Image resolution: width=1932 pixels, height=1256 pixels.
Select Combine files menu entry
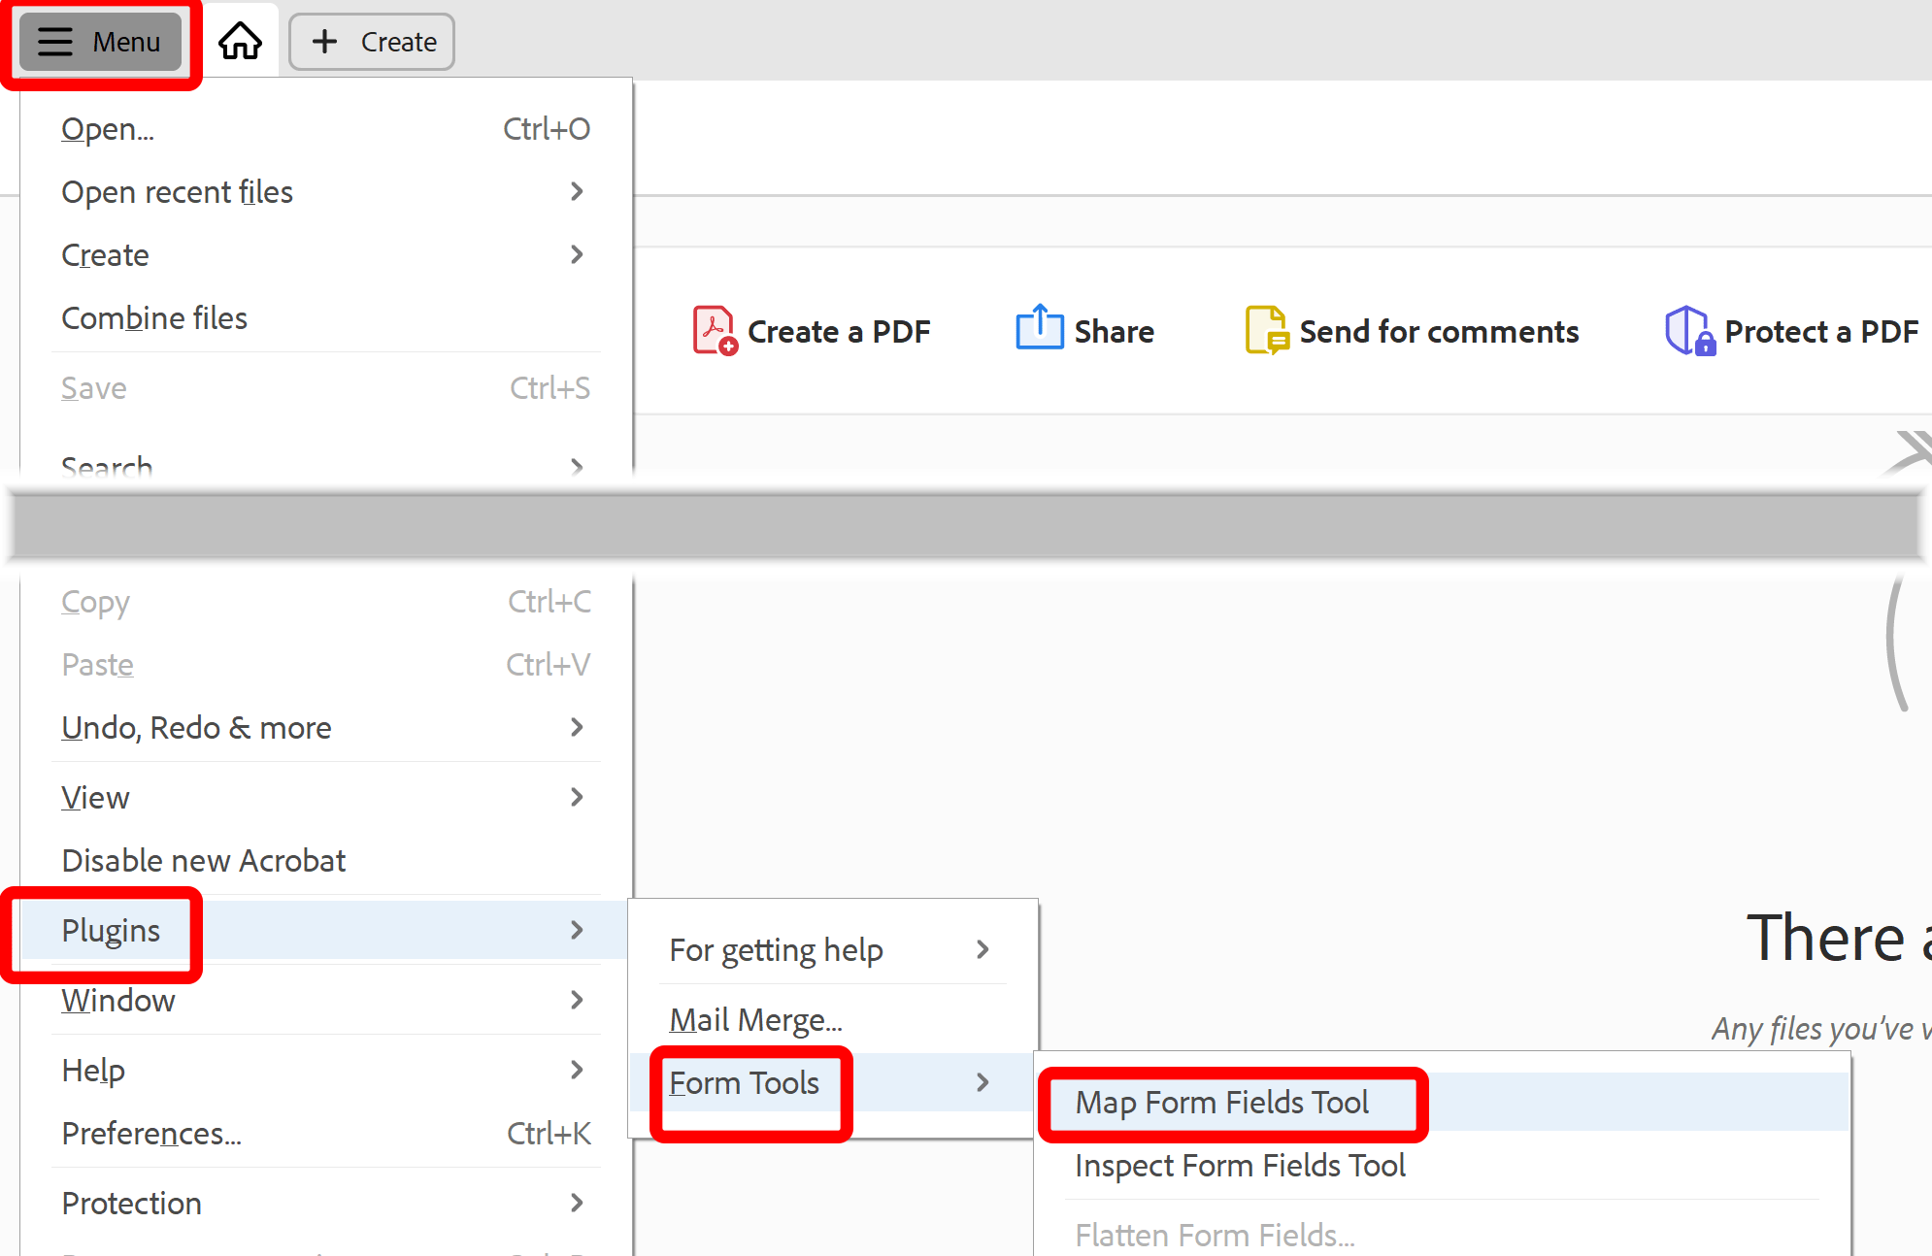click(325, 318)
